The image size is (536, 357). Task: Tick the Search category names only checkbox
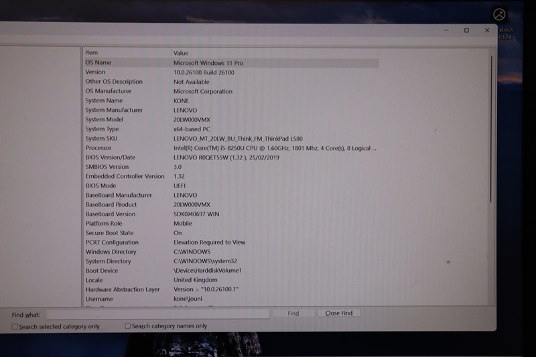point(127,326)
